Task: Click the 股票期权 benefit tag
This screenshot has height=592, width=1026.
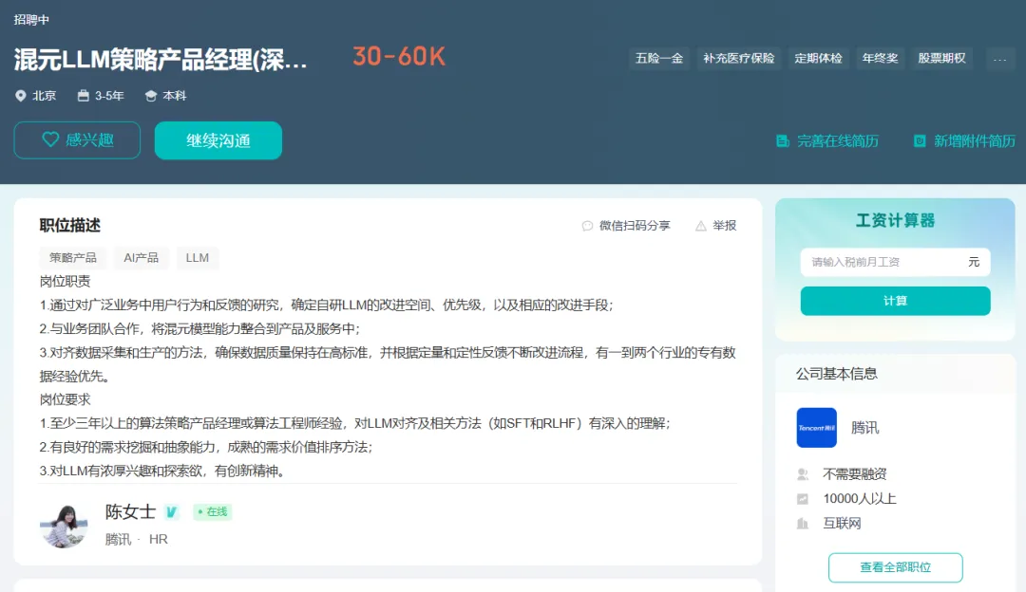Action: click(x=941, y=59)
